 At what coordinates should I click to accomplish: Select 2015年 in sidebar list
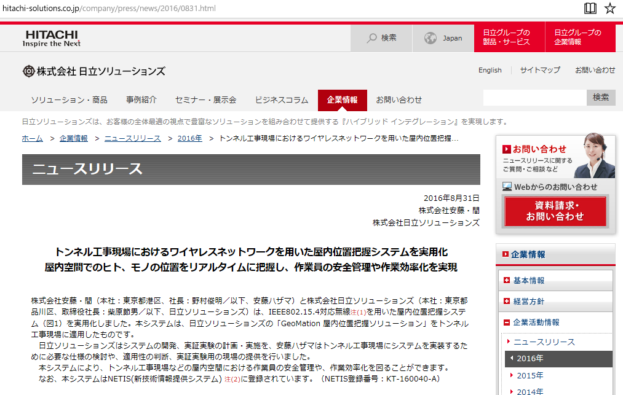point(530,375)
